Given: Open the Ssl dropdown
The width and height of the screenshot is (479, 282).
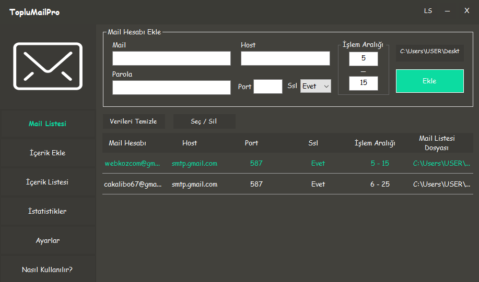Looking at the screenshot, I should [316, 86].
